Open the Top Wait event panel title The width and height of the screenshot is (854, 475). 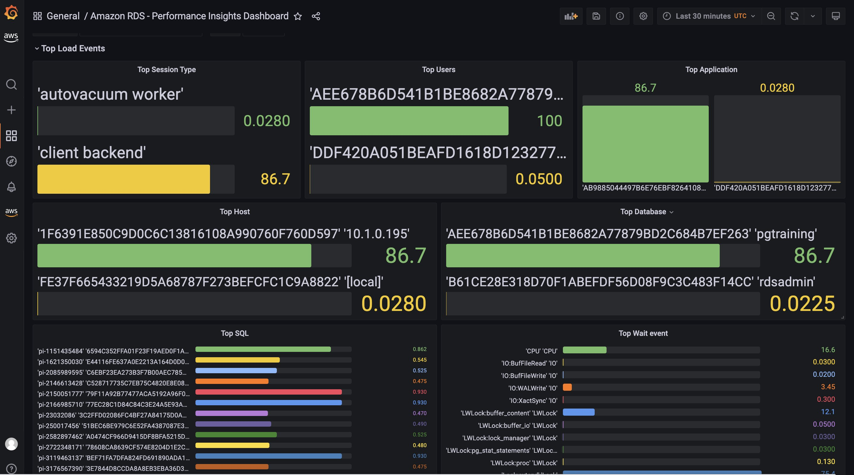[x=643, y=333]
